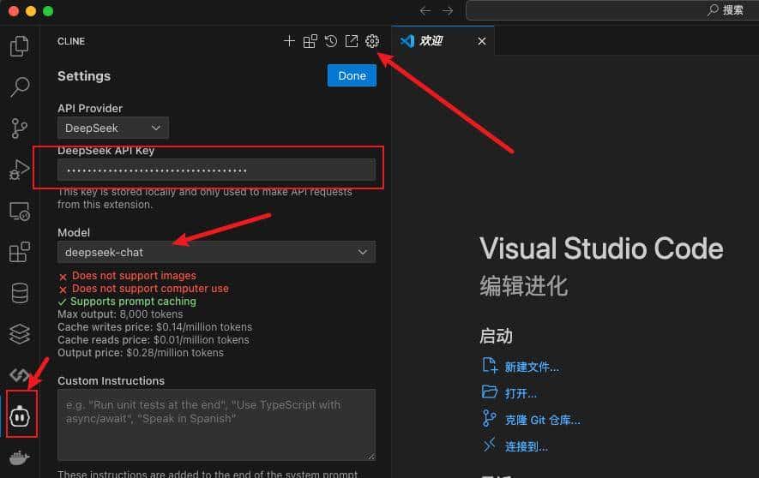
Task: Open the Extensions view
Action: (20, 252)
